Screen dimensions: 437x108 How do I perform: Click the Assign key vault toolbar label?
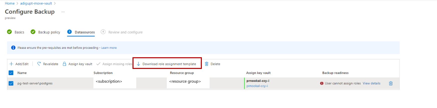pos(80,64)
